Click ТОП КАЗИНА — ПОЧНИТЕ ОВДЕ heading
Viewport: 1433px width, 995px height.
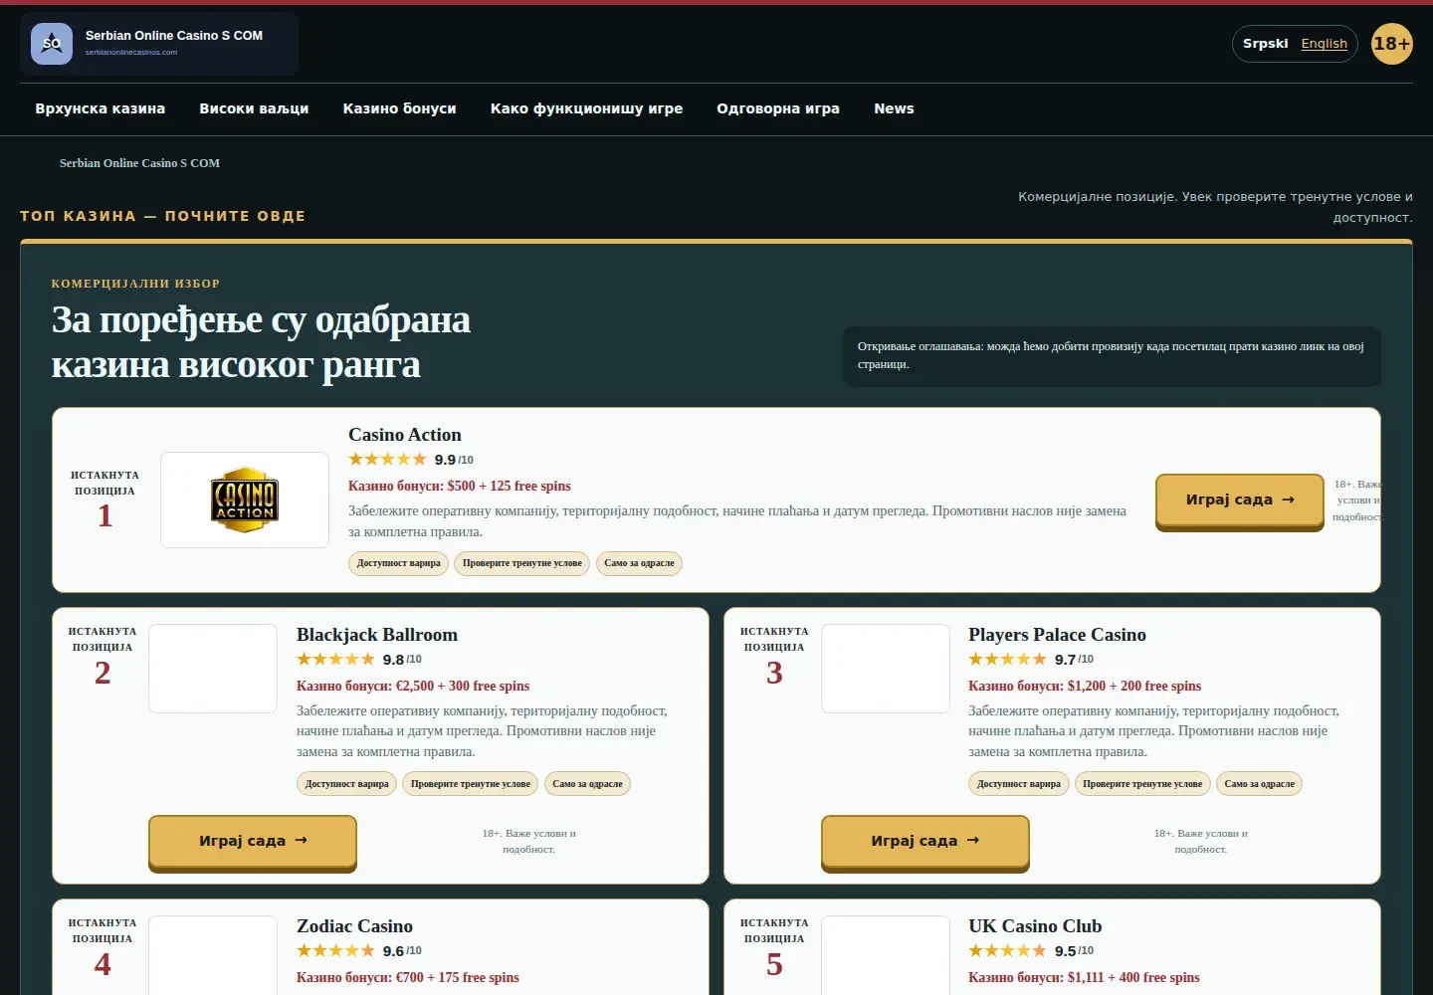point(163,216)
